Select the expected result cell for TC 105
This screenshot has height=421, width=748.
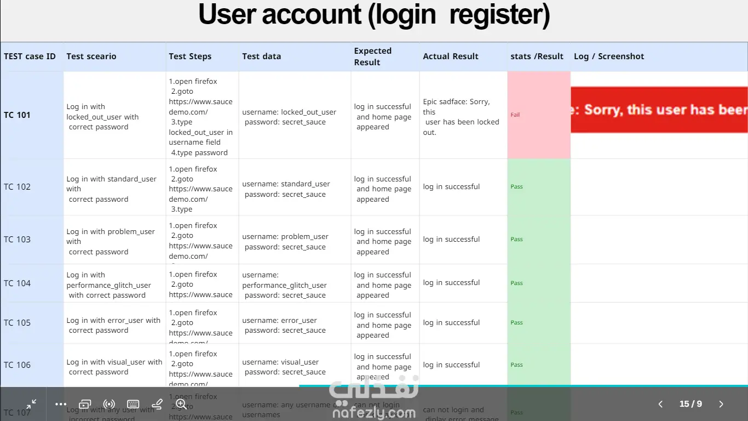pyautogui.click(x=385, y=323)
